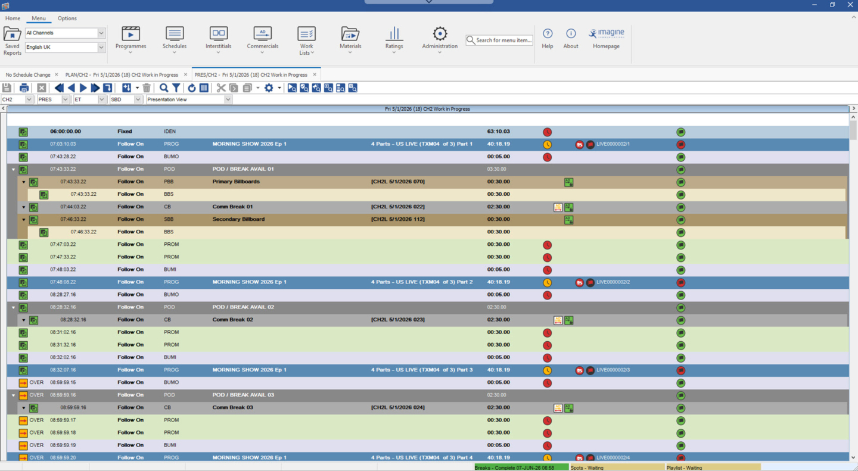Screen dimensions: 858x471
Task: Click the Columns toolbar icon
Action: click(x=204, y=88)
